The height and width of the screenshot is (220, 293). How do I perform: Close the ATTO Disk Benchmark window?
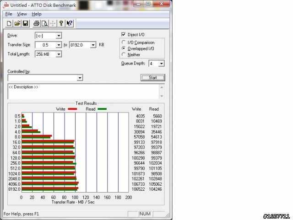161,4
